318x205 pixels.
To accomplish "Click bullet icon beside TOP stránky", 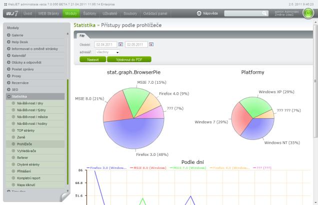I will point(13,130).
